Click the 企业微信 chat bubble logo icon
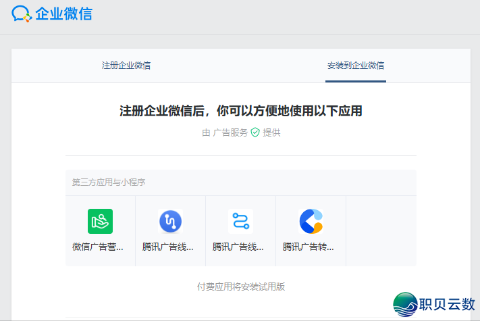This screenshot has height=321, width=480. pos(22,14)
